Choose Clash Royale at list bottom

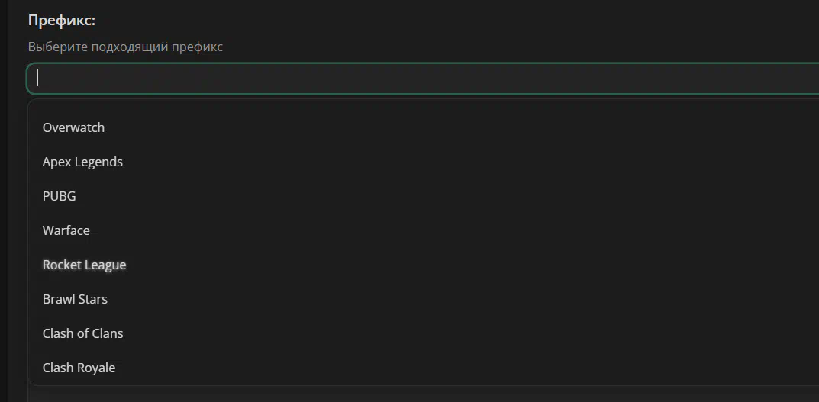pos(79,368)
